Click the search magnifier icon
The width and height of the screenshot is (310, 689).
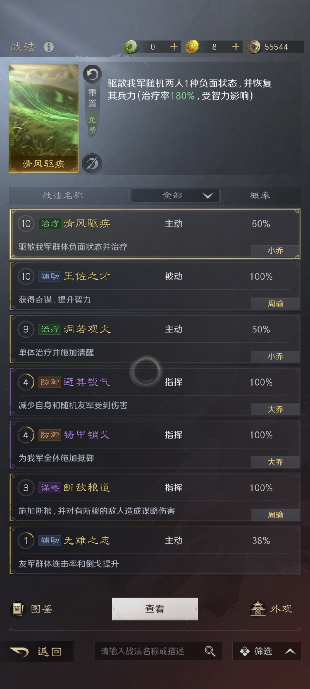[x=210, y=651]
